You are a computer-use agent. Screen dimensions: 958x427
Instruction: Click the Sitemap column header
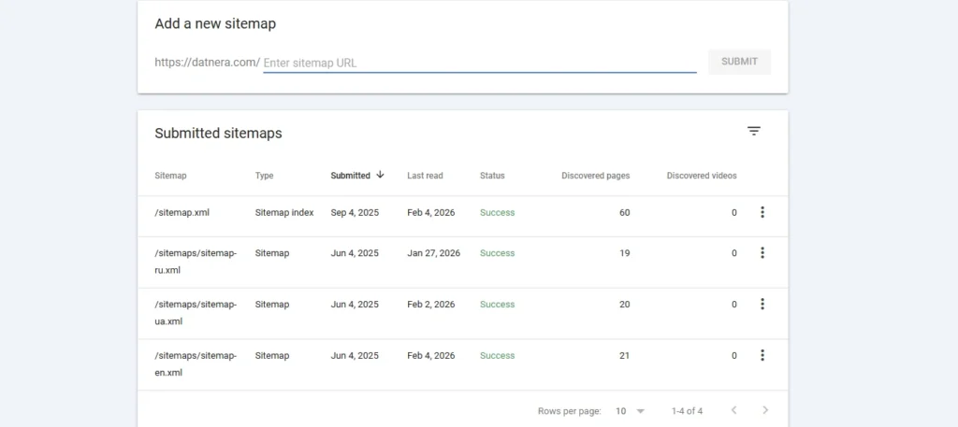click(170, 176)
